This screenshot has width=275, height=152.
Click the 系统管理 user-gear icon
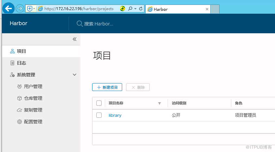tap(12, 75)
